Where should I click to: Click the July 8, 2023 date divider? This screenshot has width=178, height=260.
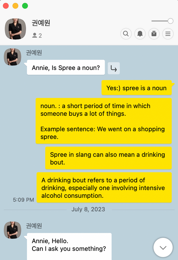pos(88,209)
